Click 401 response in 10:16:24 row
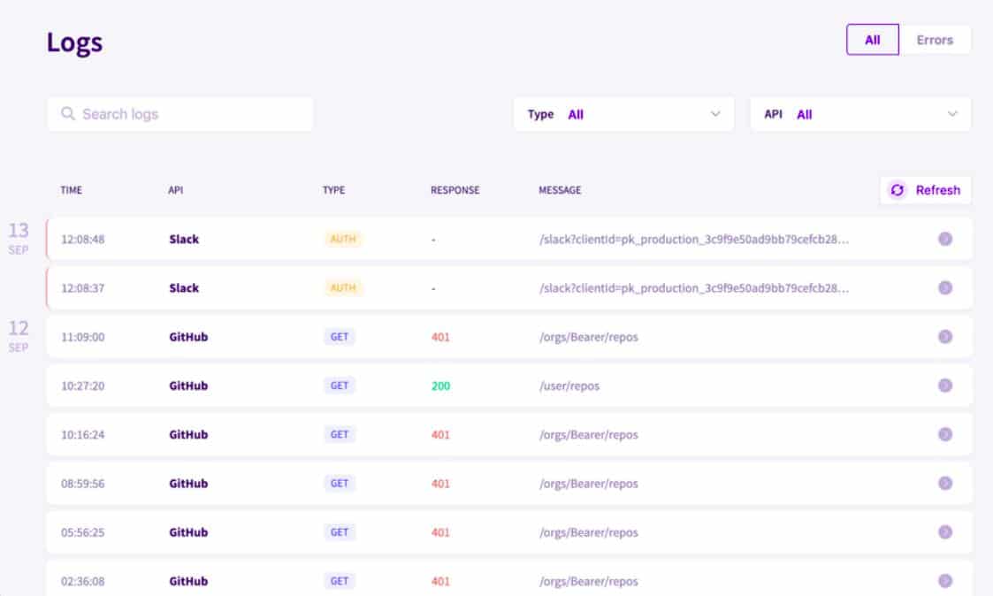Screen dimensions: 993x596 pos(440,434)
